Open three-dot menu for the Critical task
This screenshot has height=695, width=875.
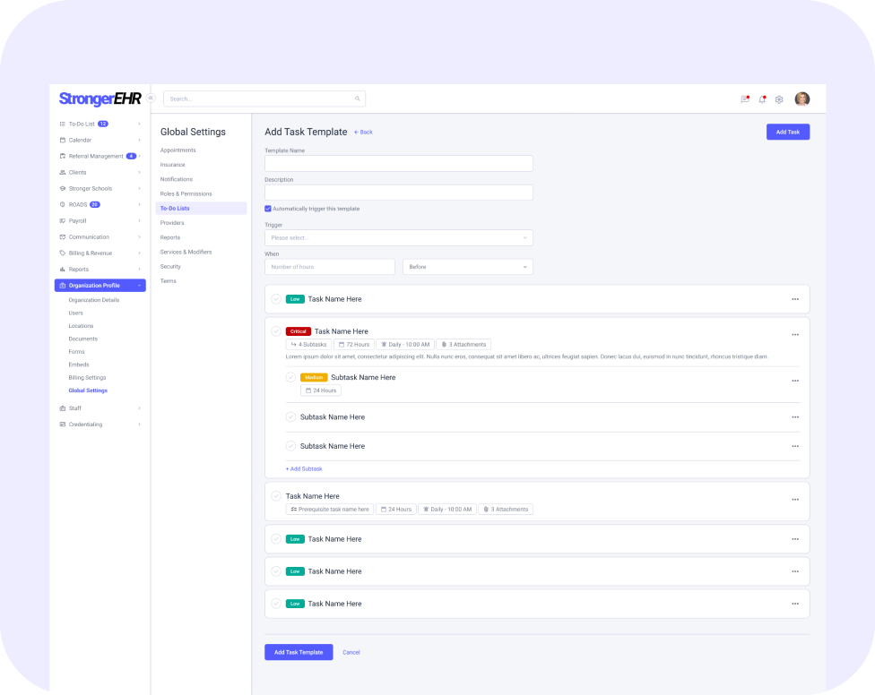(794, 335)
